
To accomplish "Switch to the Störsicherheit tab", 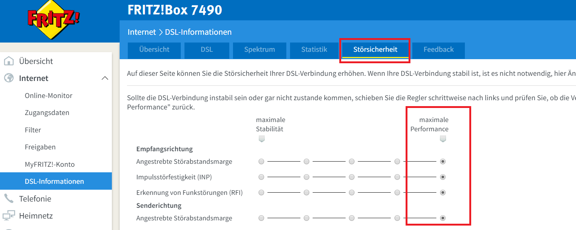I will (x=375, y=51).
